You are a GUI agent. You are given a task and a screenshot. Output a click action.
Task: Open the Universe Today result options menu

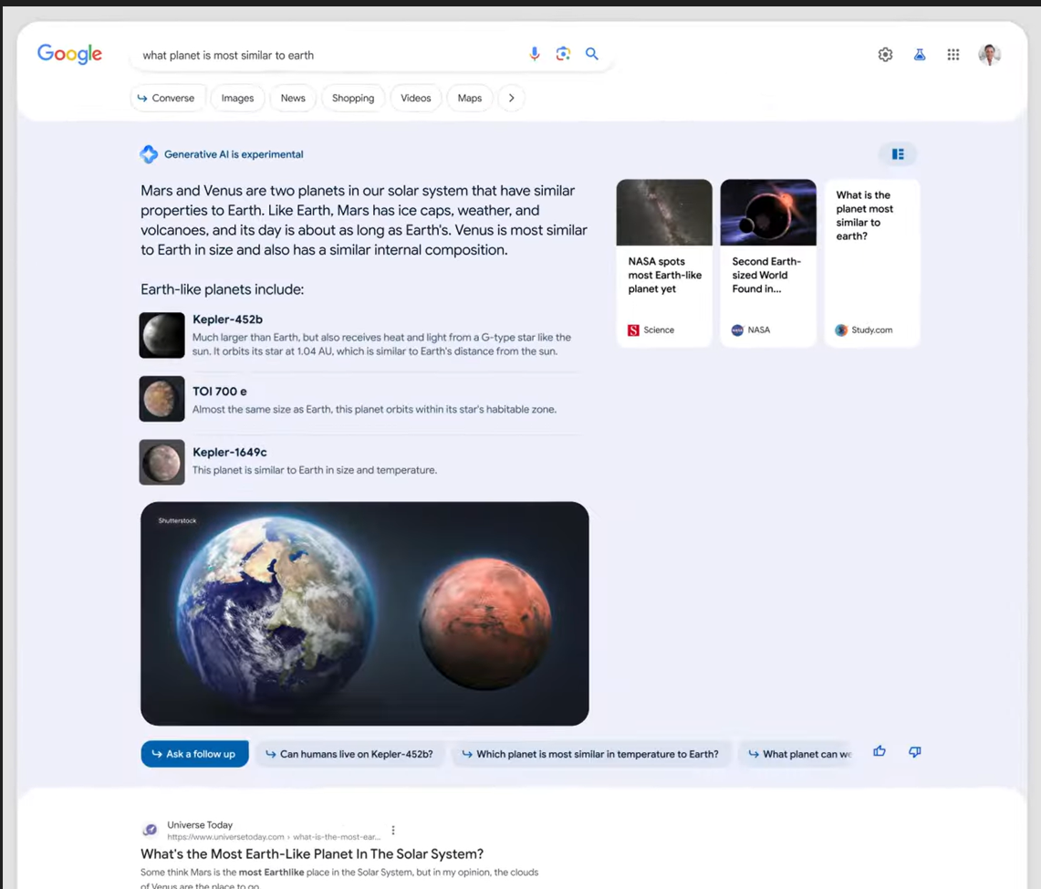pos(393,831)
